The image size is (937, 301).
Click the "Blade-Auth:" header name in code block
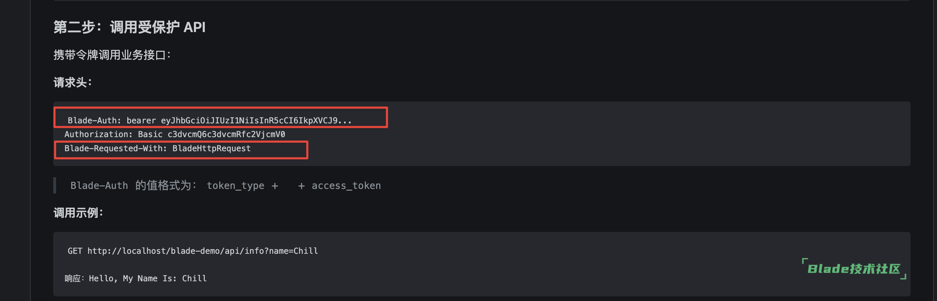tap(94, 120)
